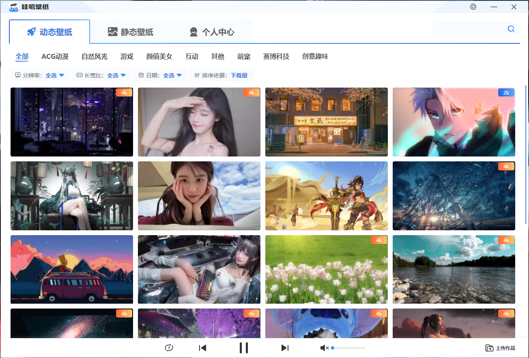Select the 自然风光 category

click(95, 56)
